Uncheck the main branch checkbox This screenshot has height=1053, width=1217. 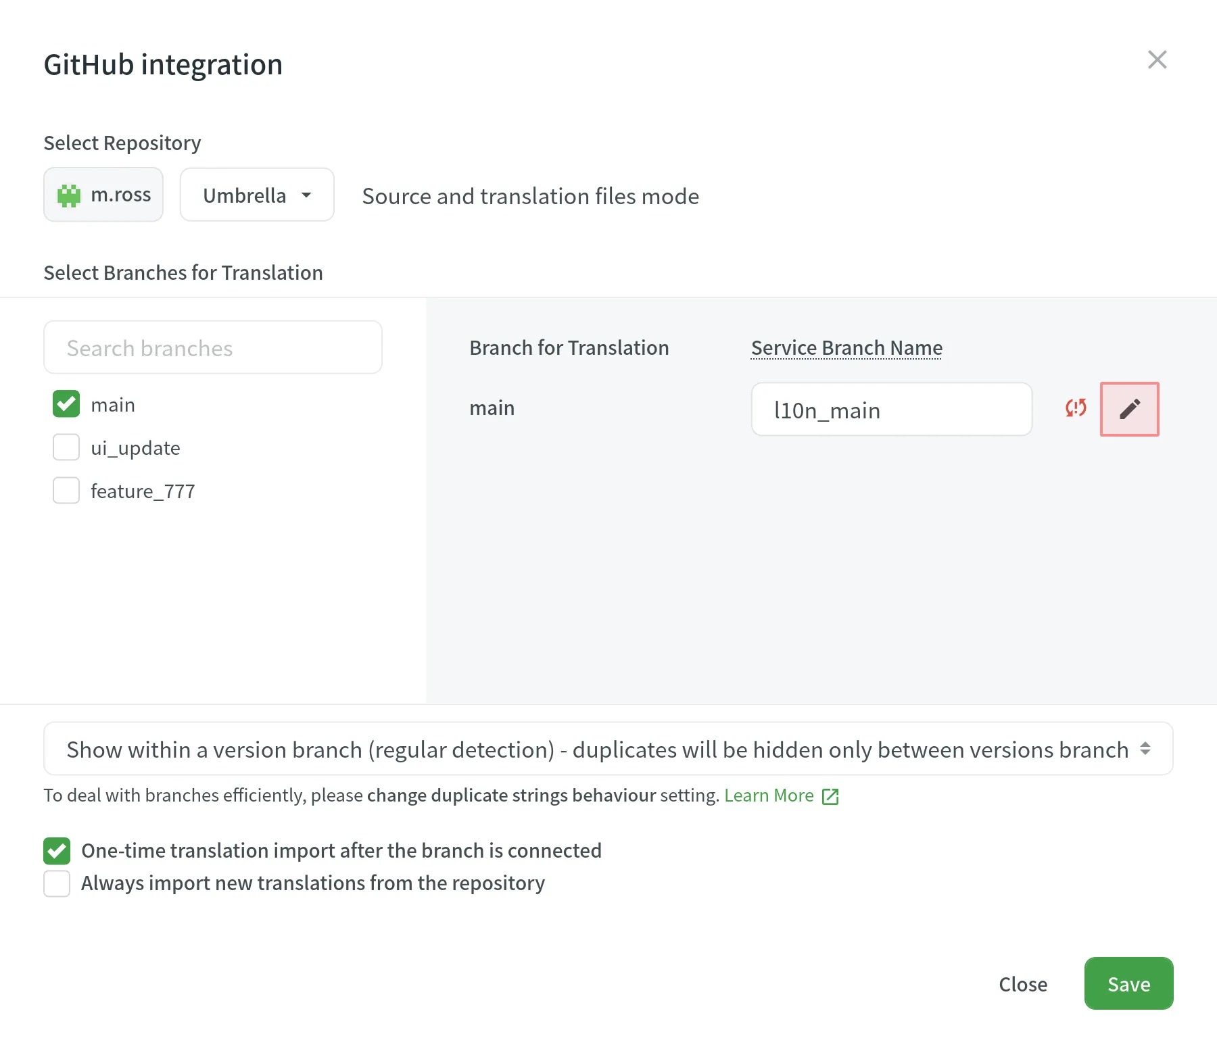point(66,404)
